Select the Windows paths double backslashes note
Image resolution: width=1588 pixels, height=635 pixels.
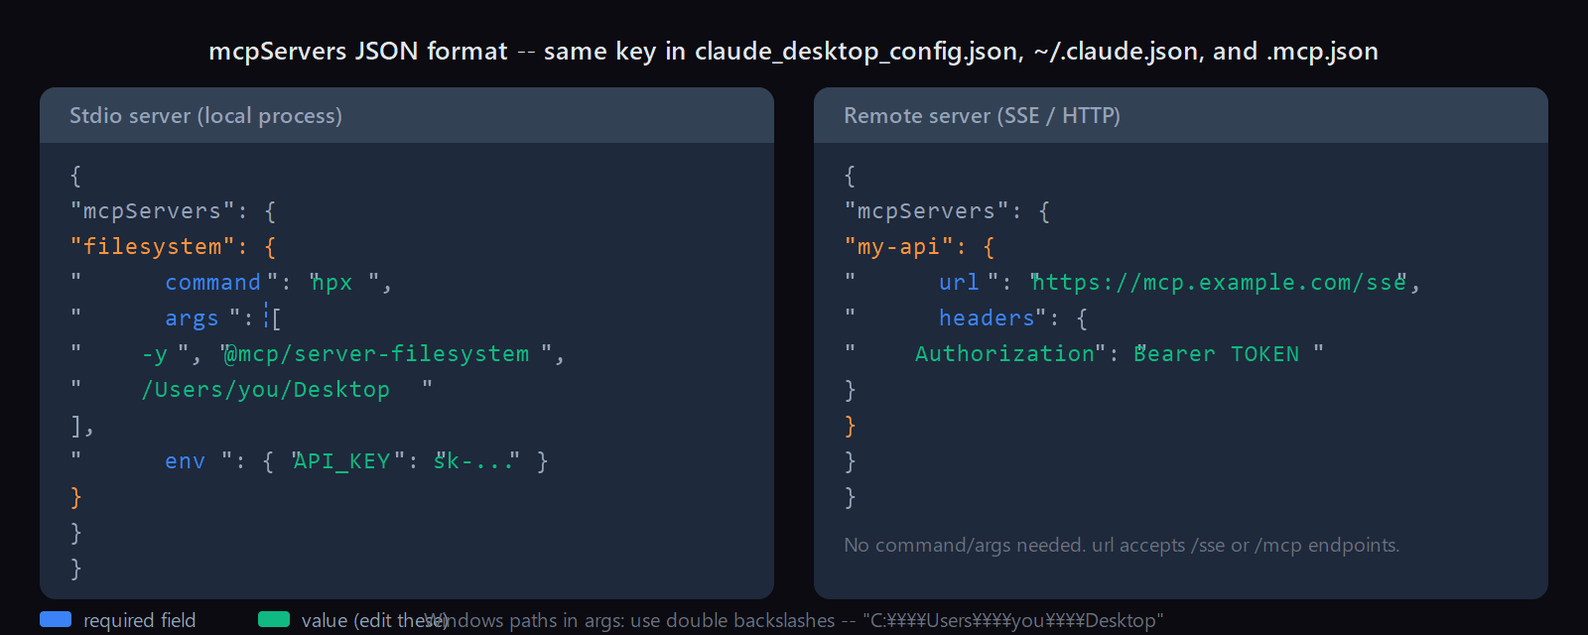tap(794, 620)
